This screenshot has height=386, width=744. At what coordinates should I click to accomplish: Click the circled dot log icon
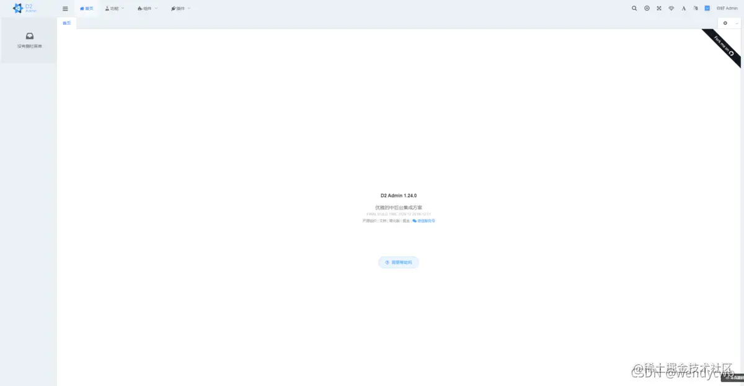pyautogui.click(x=647, y=9)
